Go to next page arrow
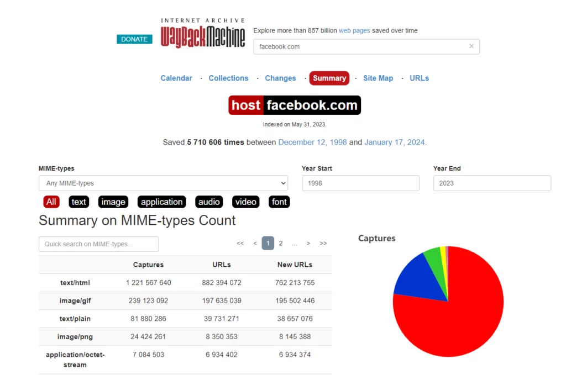The width and height of the screenshot is (566, 375). tap(308, 244)
